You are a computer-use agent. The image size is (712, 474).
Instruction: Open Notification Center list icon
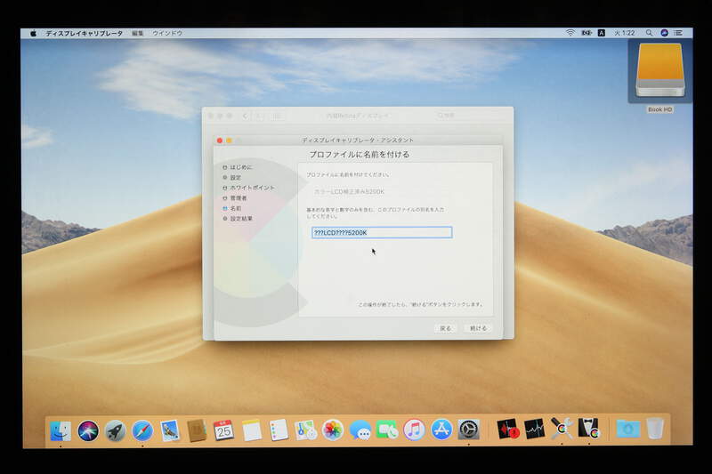pos(678,33)
